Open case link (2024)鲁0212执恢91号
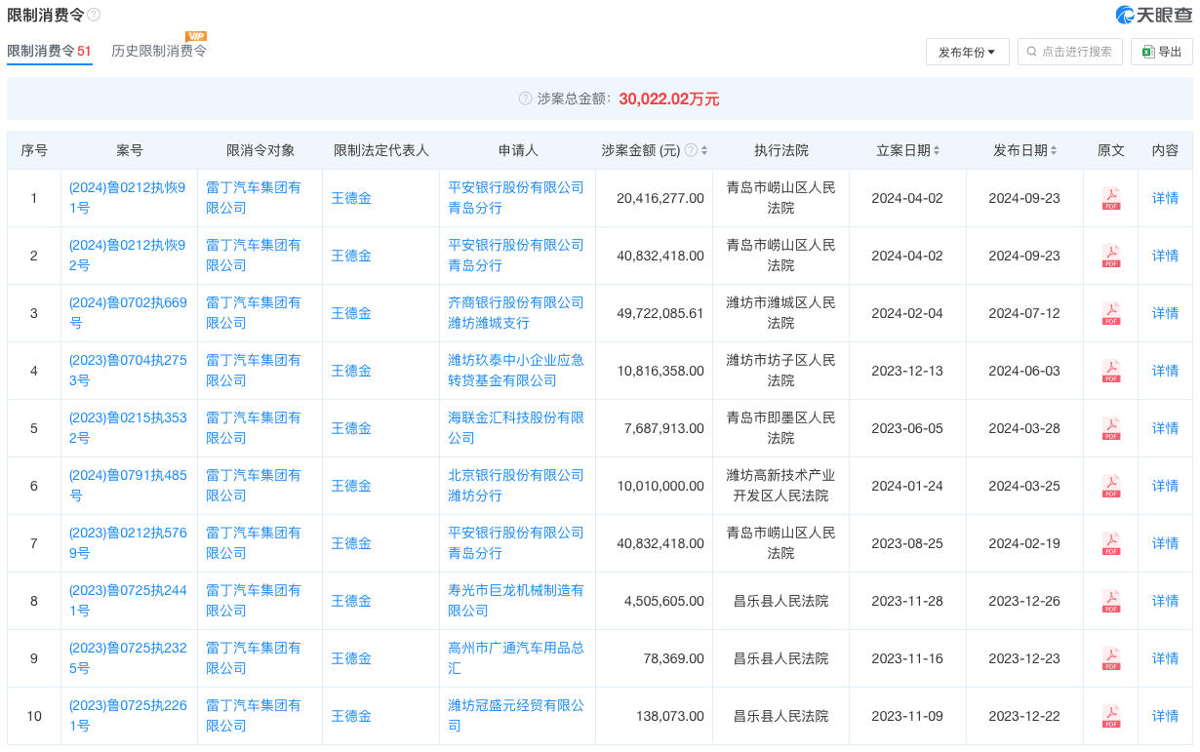 (127, 198)
